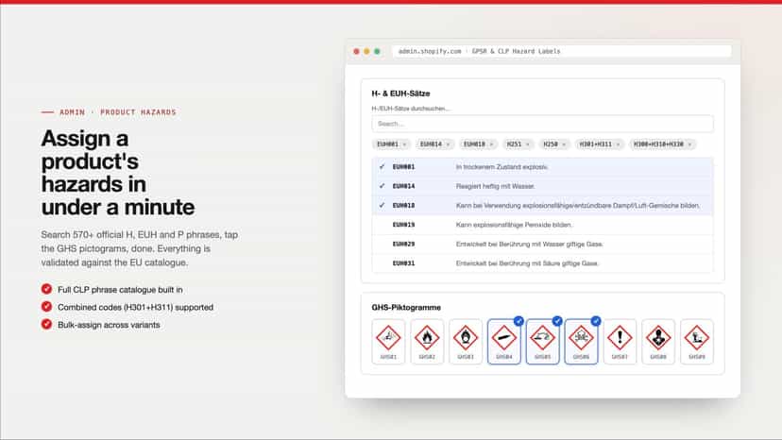Uncheck the EUH014 phrase row
Screen dimensions: 782x440
coord(543,186)
